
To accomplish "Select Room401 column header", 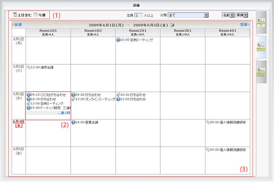I will 227,32.
